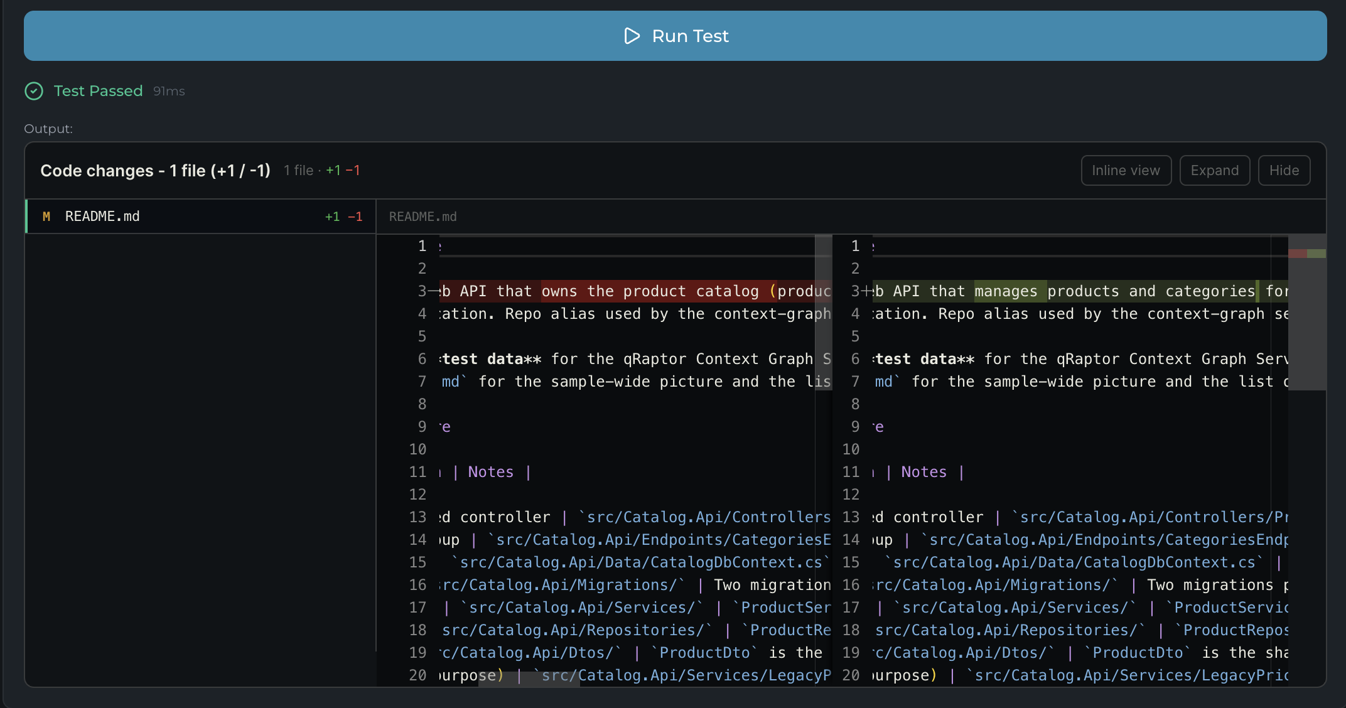Click the '+1 −1' count beside README.md

coord(343,217)
